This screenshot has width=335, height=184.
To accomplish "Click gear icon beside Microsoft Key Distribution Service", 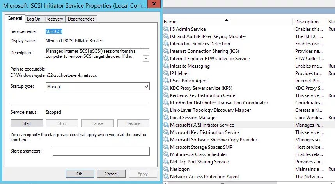I will (x=166, y=132).
